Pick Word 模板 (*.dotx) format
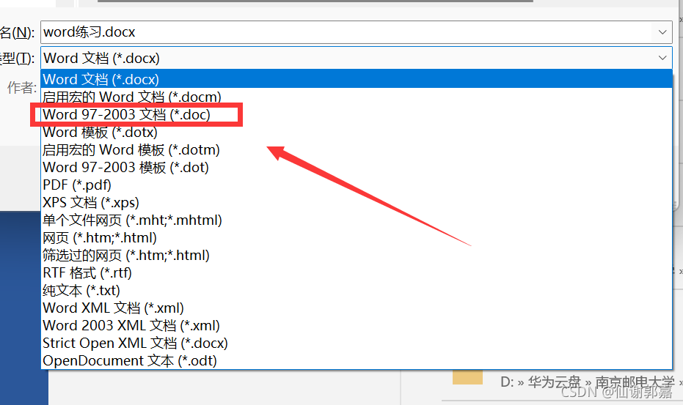This screenshot has height=405, width=683. coord(357,132)
